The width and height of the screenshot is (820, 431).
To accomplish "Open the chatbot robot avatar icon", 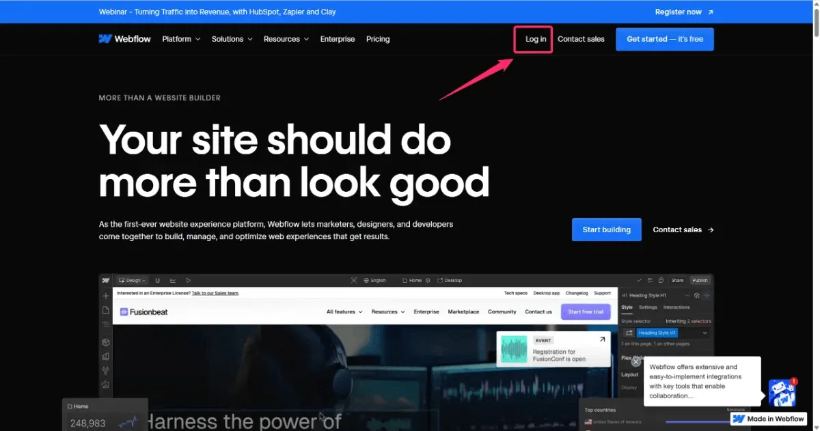I will [782, 393].
